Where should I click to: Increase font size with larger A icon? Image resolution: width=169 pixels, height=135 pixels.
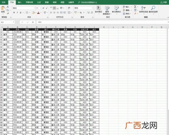(x=43, y=8)
